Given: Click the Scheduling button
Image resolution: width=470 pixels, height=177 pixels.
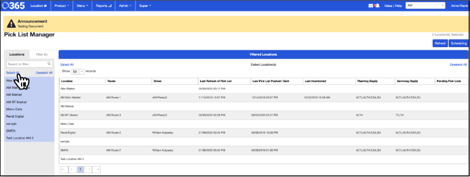Looking at the screenshot, I should point(459,43).
